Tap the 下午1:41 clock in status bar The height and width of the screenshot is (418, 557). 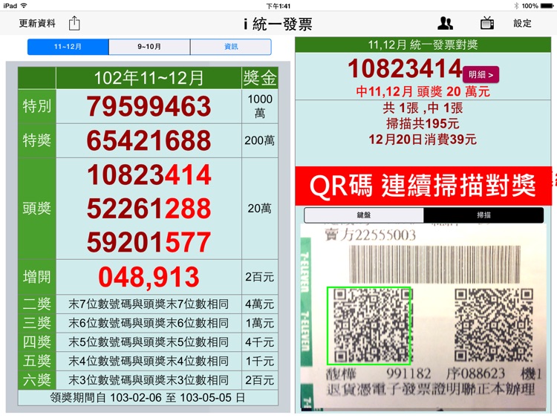[278, 6]
